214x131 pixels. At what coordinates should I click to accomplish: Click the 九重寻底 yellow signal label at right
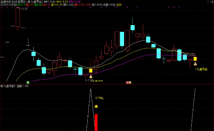click(x=202, y=70)
